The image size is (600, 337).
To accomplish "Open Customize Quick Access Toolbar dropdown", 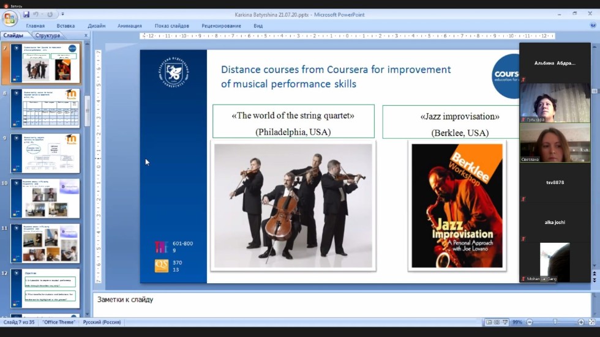I will [62, 14].
